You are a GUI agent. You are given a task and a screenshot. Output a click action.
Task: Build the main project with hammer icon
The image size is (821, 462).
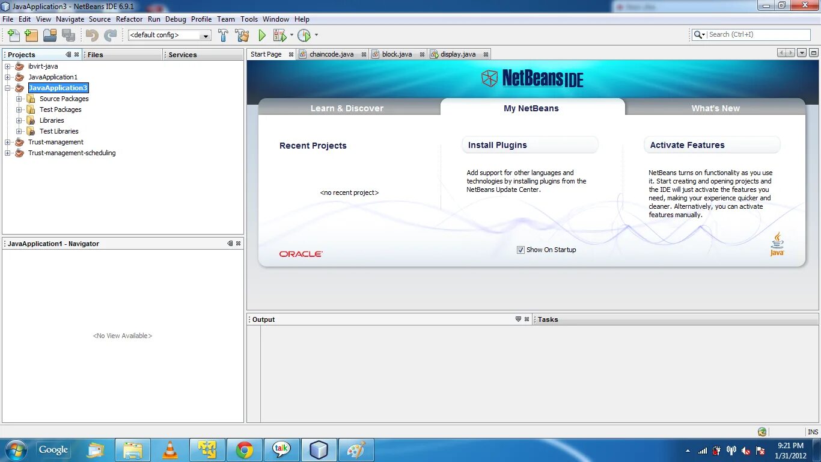[x=223, y=35]
